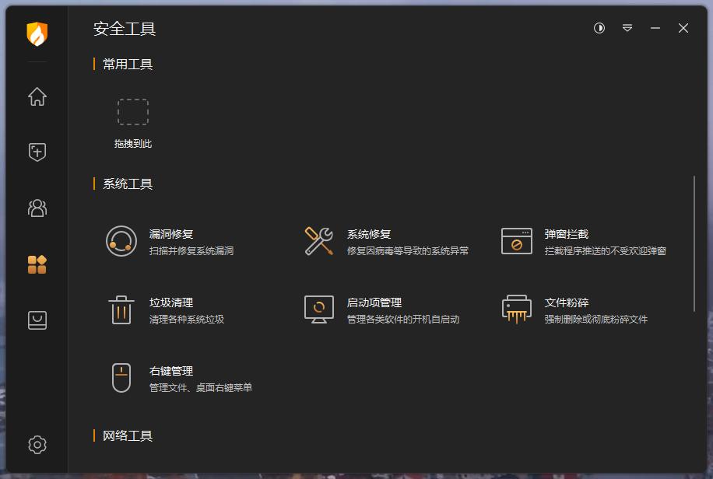Toggle light/dark theme with the contrast icon
The width and height of the screenshot is (713, 479).
tap(599, 28)
